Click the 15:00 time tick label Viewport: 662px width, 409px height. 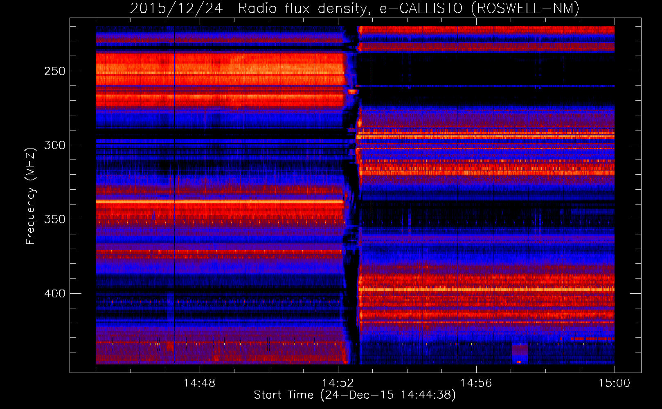[614, 383]
